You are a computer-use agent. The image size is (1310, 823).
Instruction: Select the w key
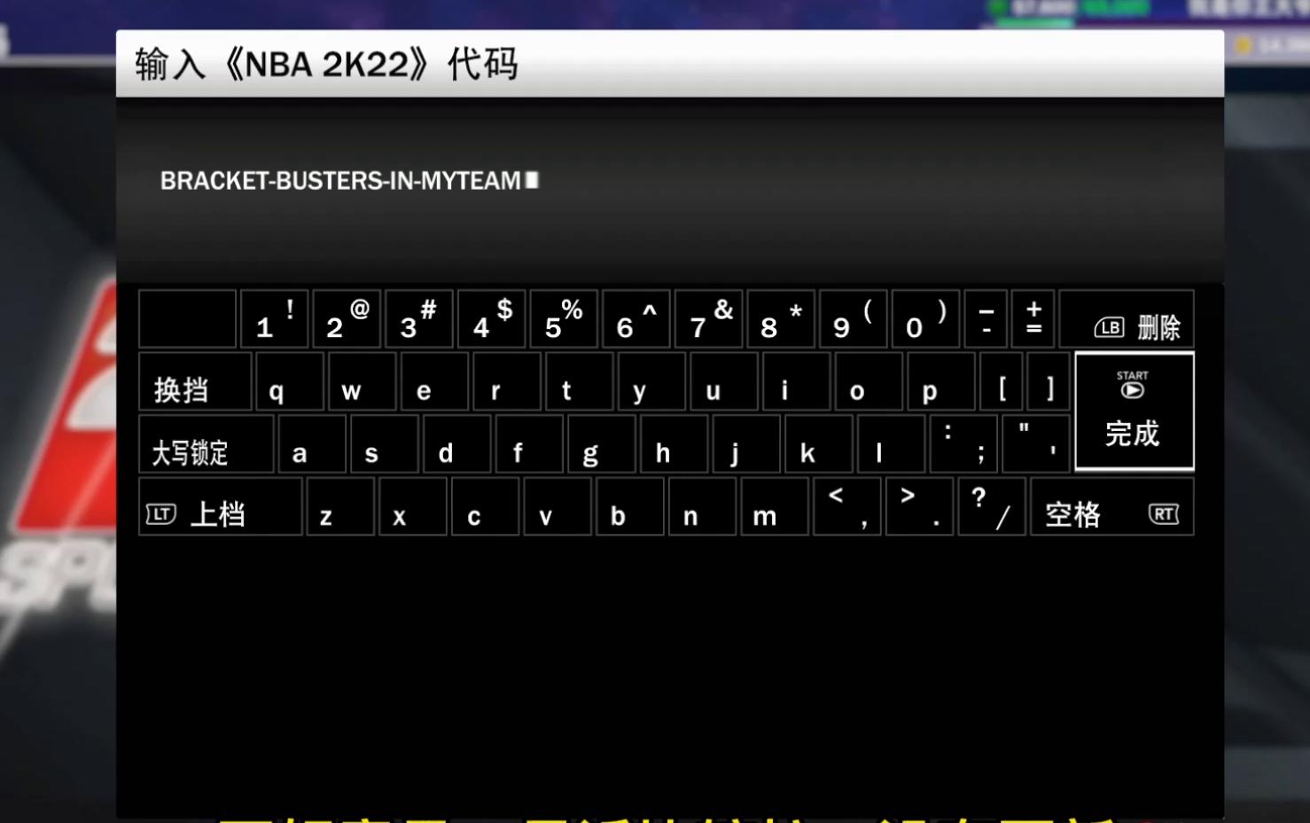[363, 381]
